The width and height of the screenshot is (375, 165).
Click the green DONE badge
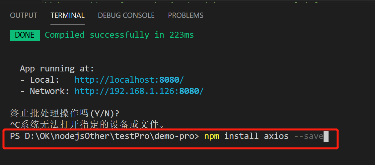[25, 35]
